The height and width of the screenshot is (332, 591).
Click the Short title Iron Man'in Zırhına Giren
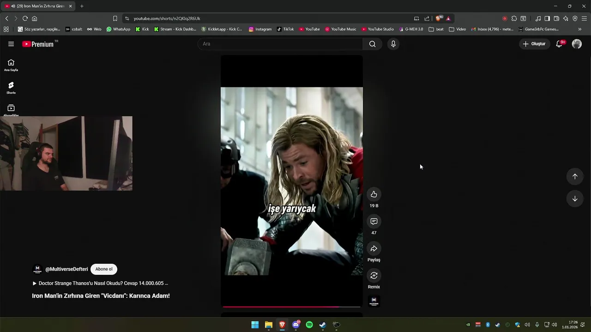[101, 296]
